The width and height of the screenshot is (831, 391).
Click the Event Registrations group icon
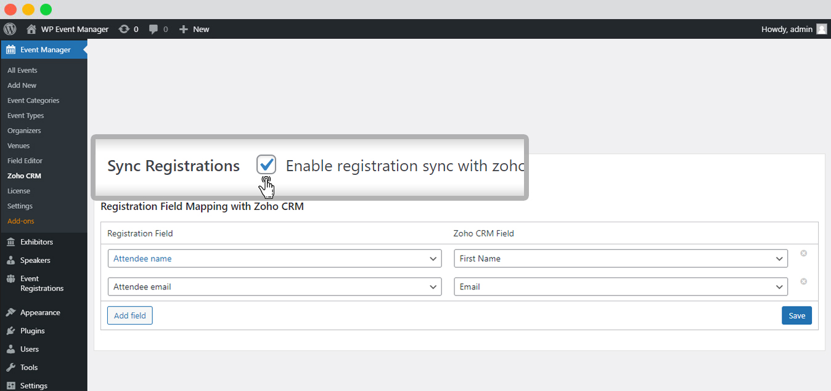click(x=11, y=279)
